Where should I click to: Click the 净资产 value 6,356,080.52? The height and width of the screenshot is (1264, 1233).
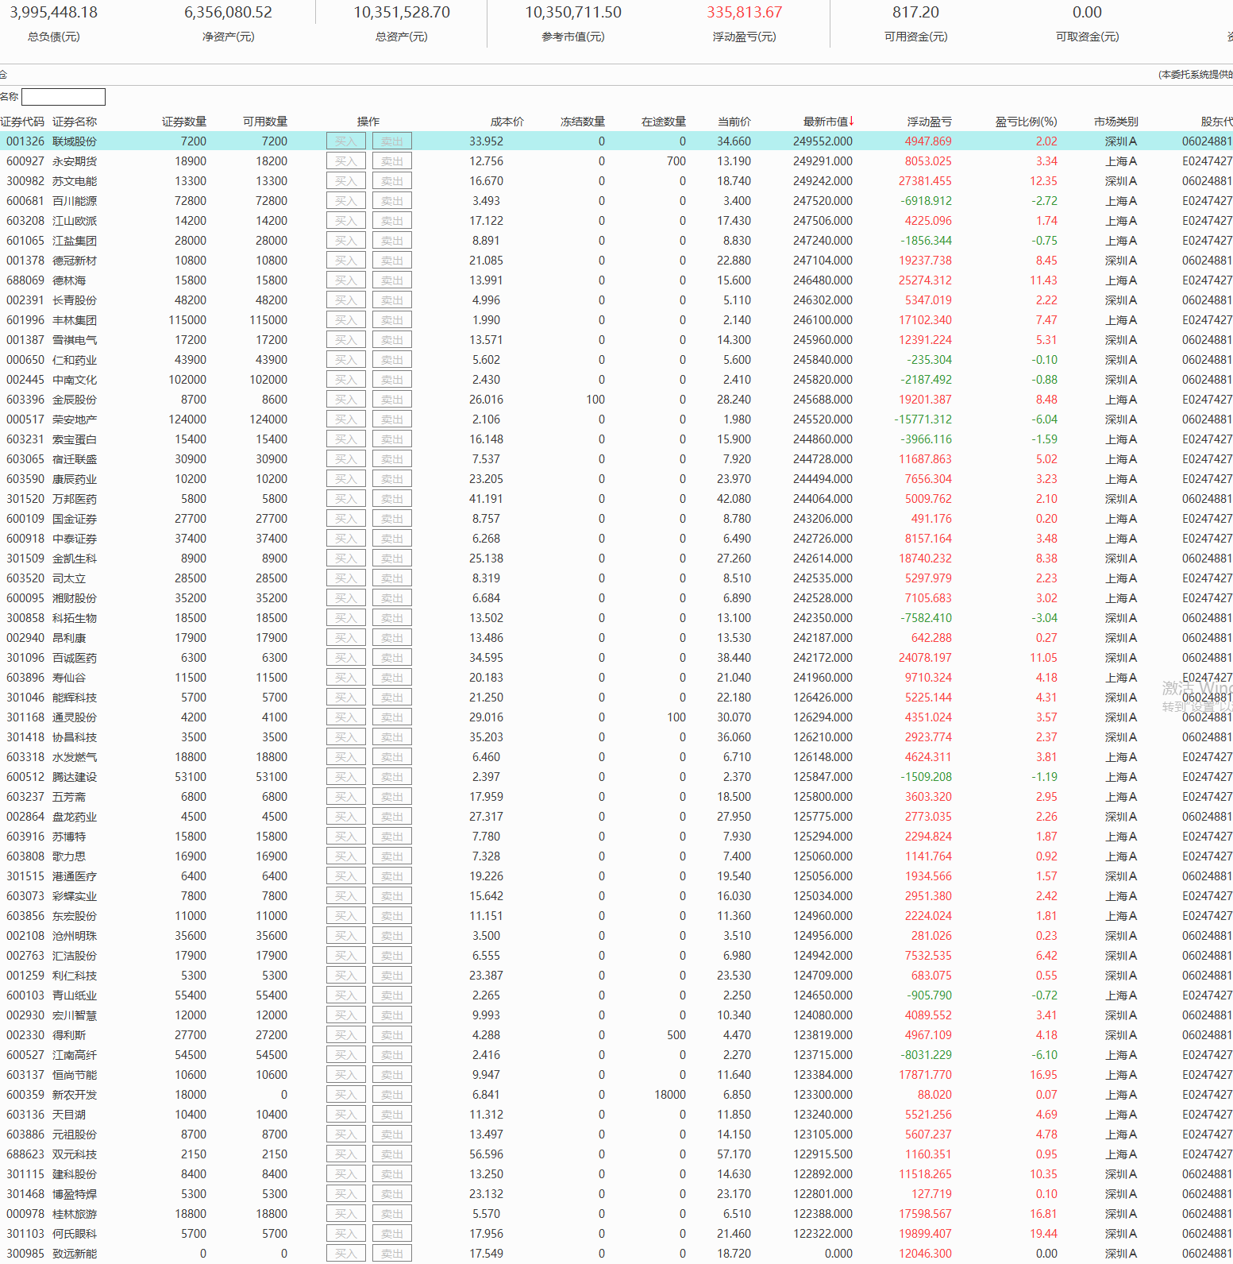coord(229,13)
